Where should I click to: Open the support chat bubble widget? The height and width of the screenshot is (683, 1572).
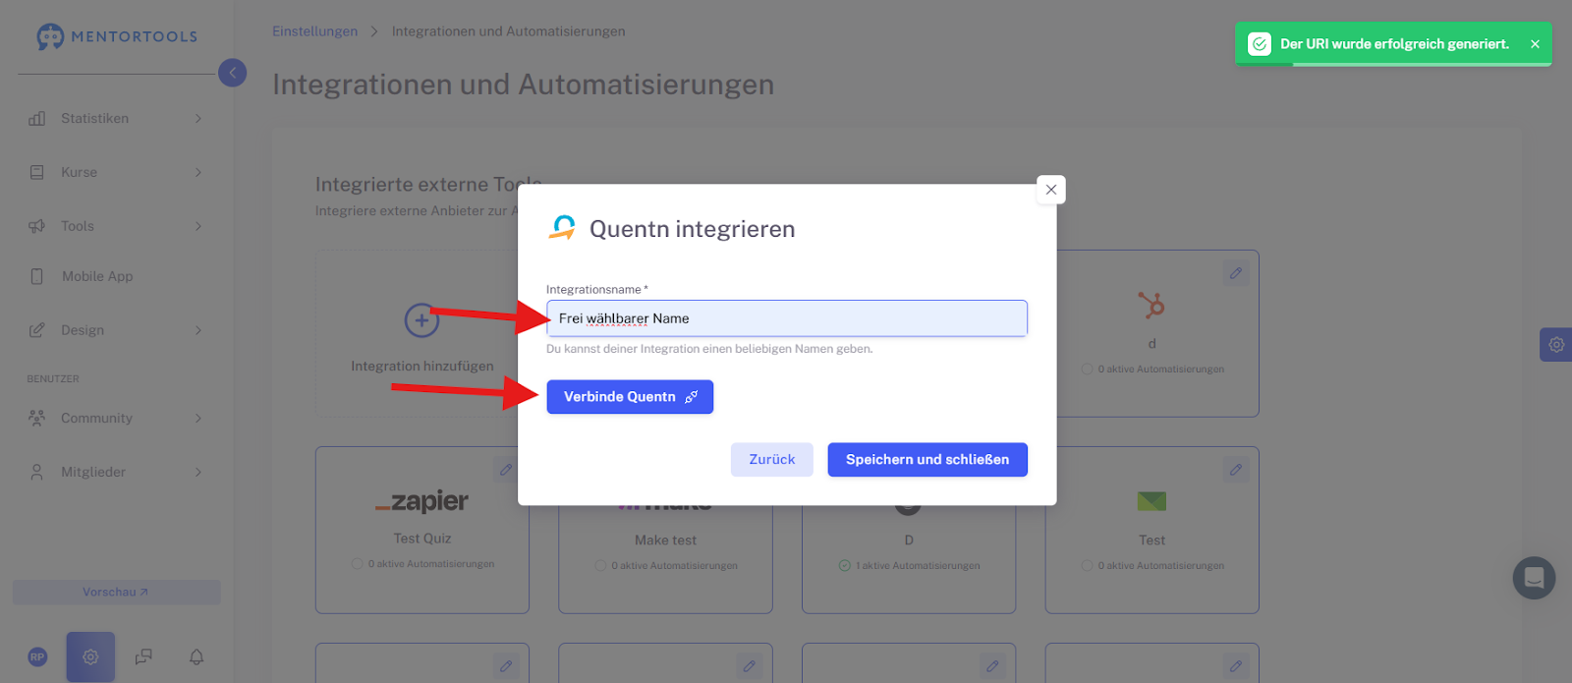click(x=1534, y=578)
